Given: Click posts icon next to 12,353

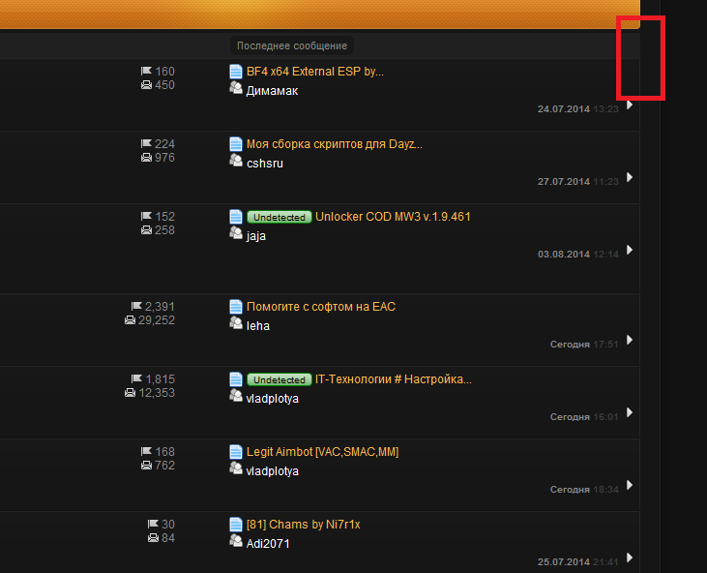Looking at the screenshot, I should point(130,393).
